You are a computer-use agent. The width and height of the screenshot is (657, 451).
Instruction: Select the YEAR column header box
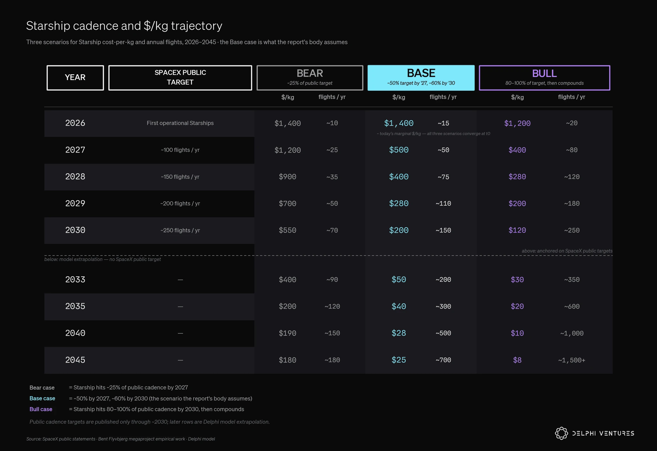75,78
